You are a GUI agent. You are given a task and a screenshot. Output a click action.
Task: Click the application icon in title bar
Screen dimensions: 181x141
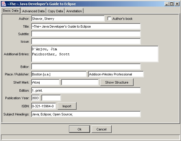4,4
